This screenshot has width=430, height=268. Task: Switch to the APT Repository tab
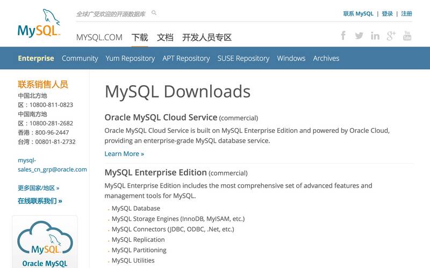coord(186,58)
